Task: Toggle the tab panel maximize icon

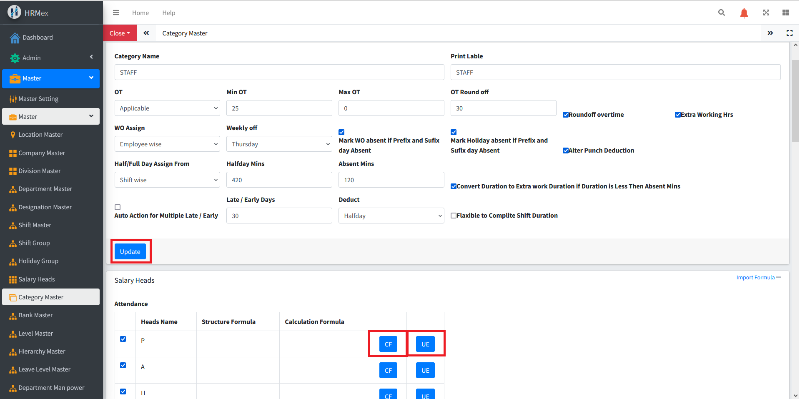Action: pos(789,33)
